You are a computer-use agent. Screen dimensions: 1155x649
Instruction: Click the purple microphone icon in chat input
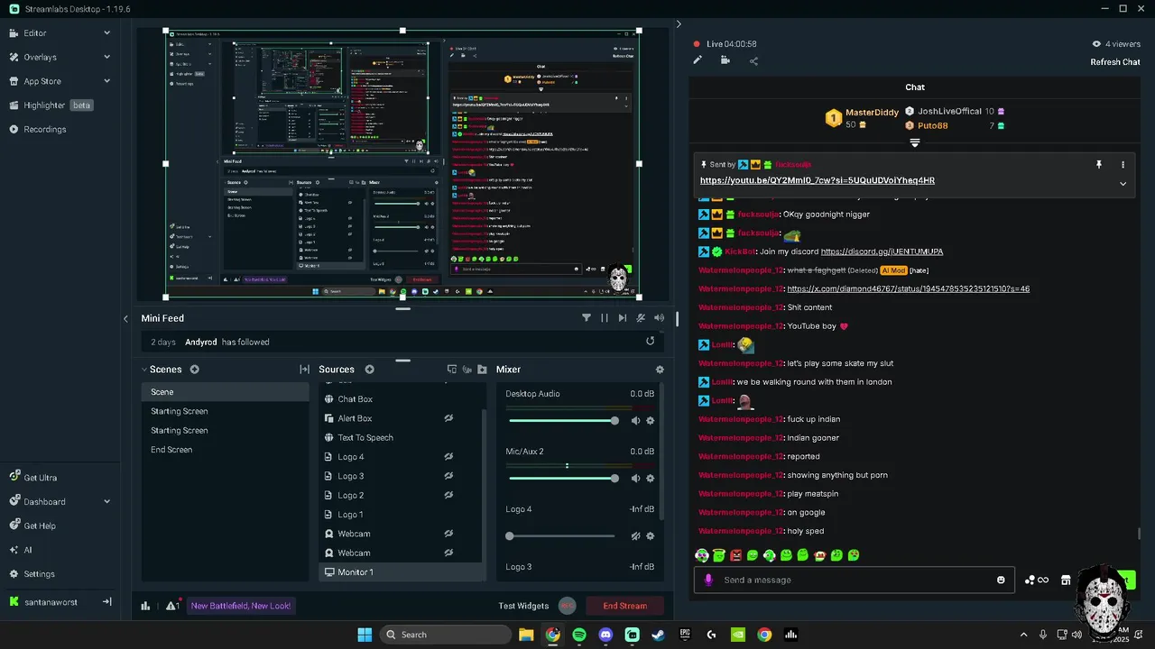coord(708,580)
